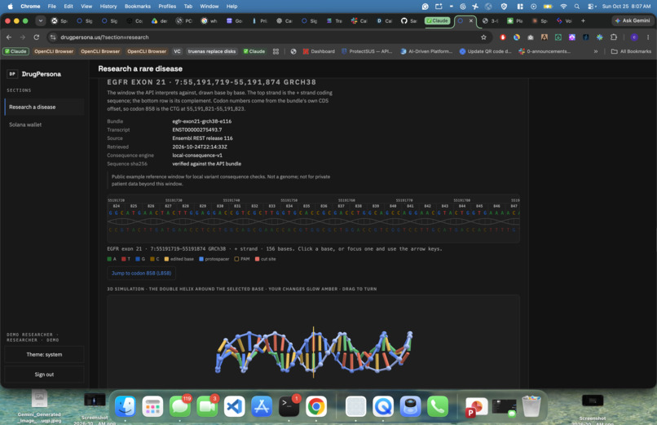
Task: Open the Chrome extensions puzzle icon
Action: [614, 37]
